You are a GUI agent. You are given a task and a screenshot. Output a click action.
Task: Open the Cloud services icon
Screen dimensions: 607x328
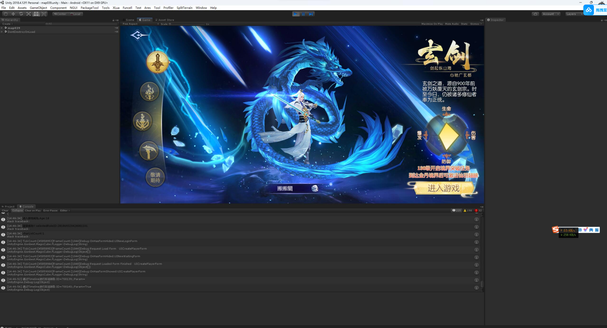point(535,14)
